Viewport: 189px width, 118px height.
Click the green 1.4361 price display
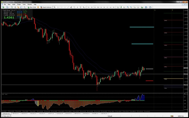(x=9, y=18)
